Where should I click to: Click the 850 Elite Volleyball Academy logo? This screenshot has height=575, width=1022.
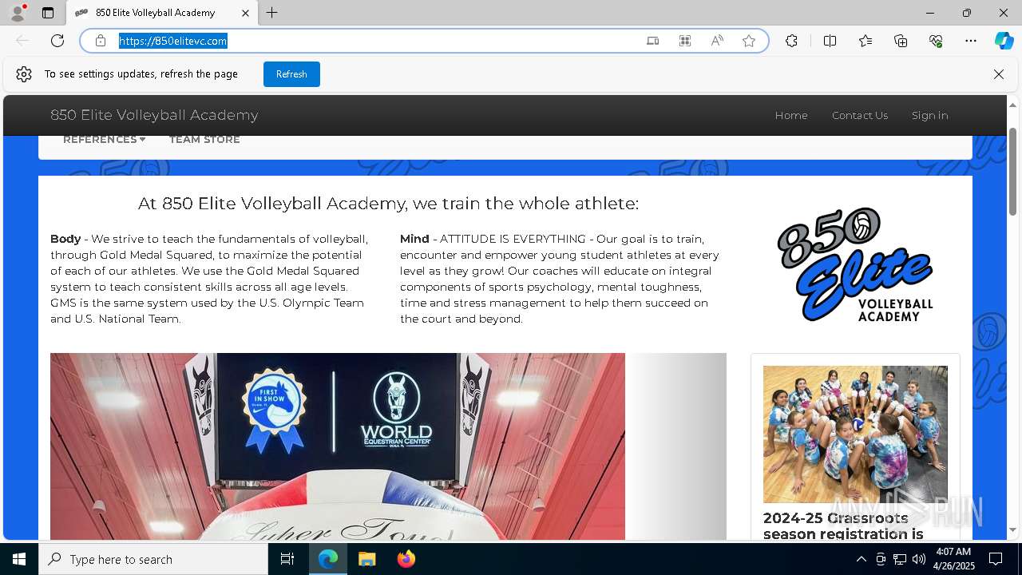coord(855,264)
